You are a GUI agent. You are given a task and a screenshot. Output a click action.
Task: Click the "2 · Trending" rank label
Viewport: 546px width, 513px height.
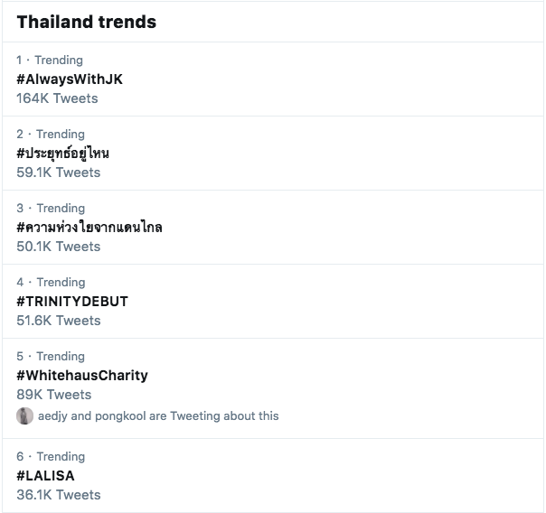coord(51,135)
